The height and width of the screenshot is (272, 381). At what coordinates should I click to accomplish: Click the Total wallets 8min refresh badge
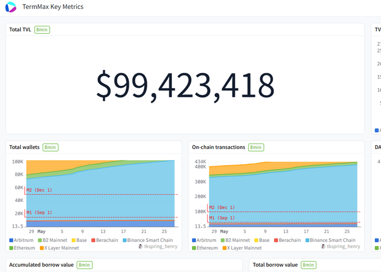(50, 147)
